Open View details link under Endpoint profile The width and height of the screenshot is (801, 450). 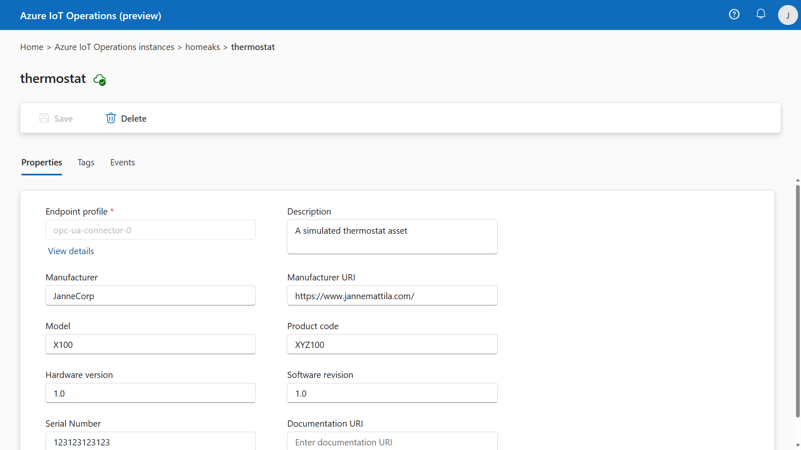click(x=71, y=251)
